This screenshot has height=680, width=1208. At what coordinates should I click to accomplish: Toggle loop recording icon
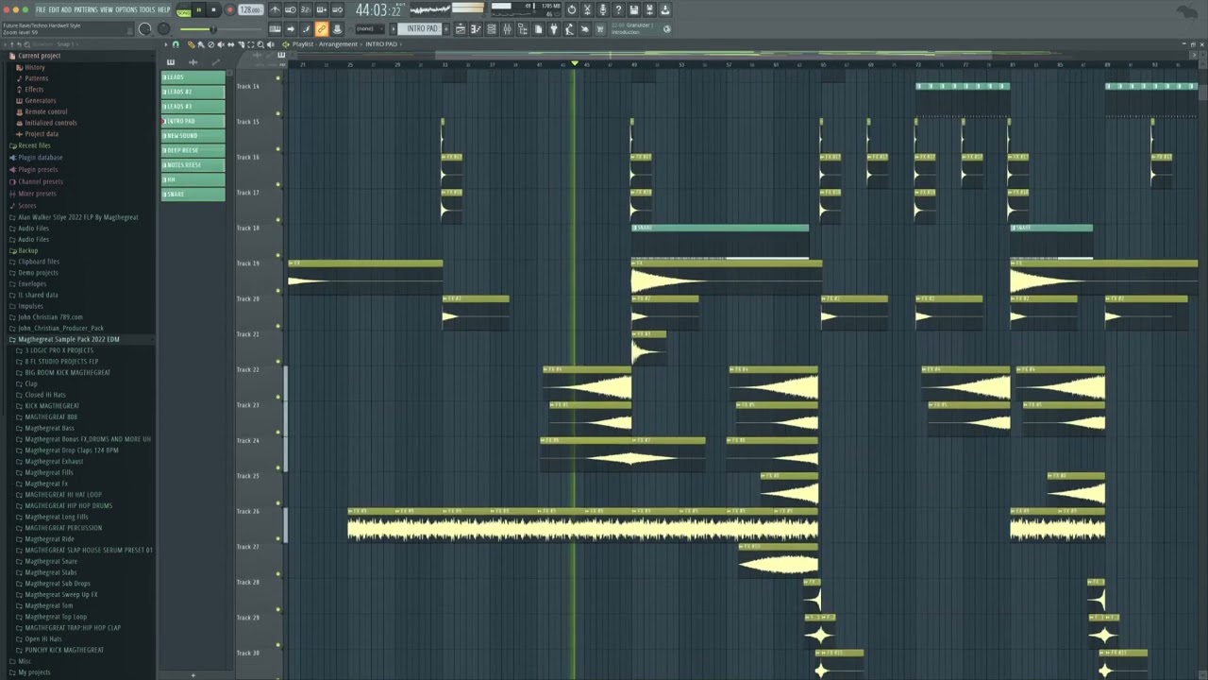pos(337,9)
